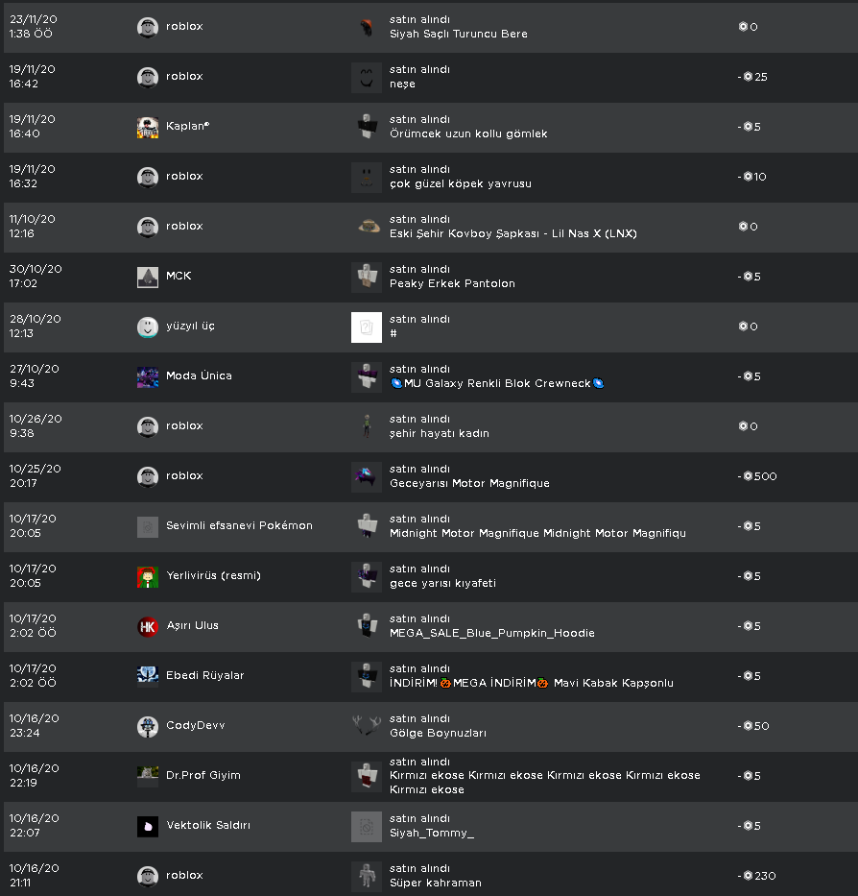Open the Eski Şehir Kovboy Şapkası link

512,233
